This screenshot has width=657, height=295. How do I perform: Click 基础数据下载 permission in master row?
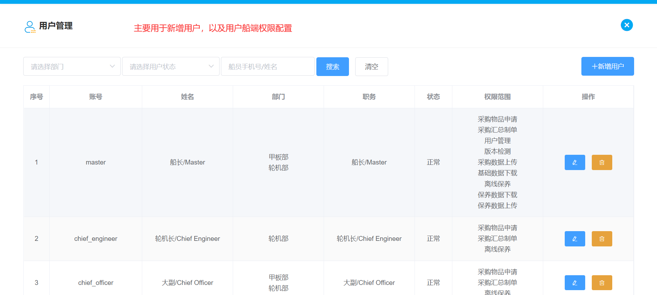coord(497,173)
